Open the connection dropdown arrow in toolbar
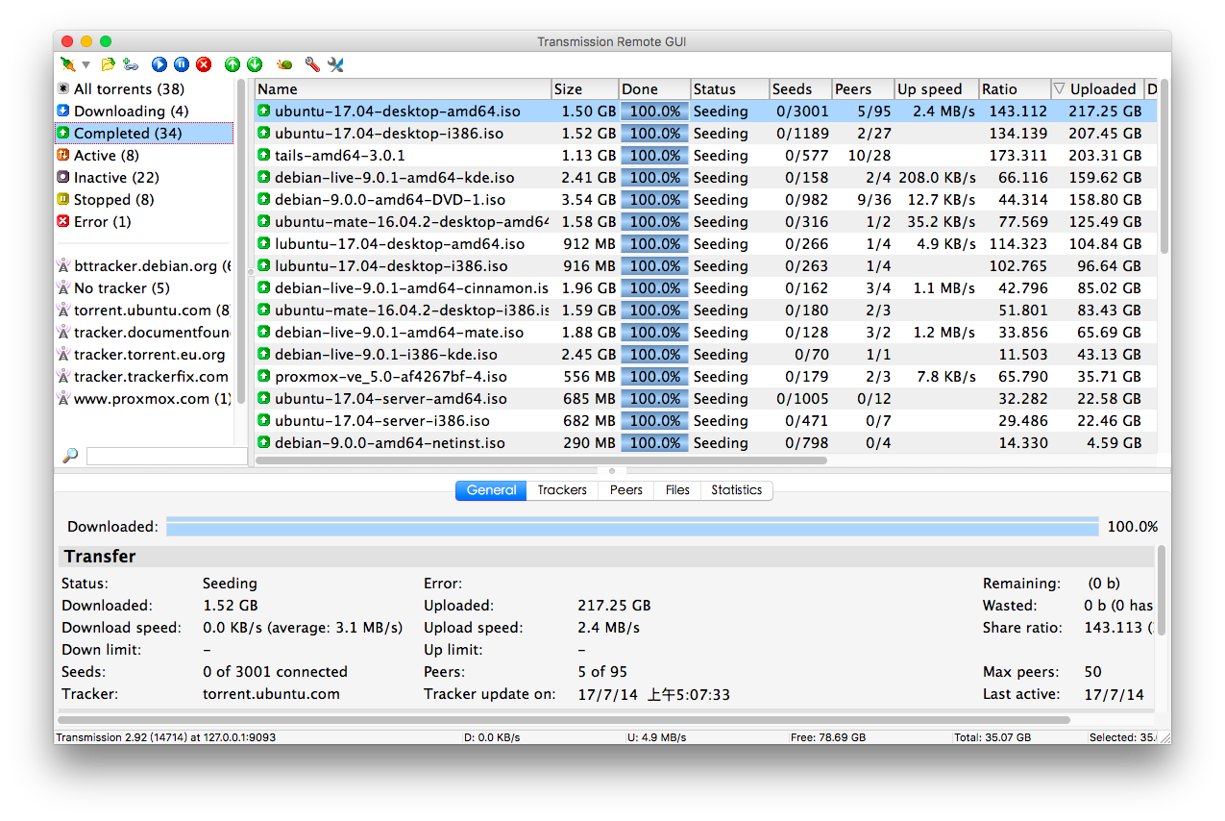The width and height of the screenshot is (1225, 821). point(86,65)
